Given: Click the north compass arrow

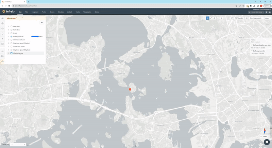Looking at the screenshot, I should (265, 131).
